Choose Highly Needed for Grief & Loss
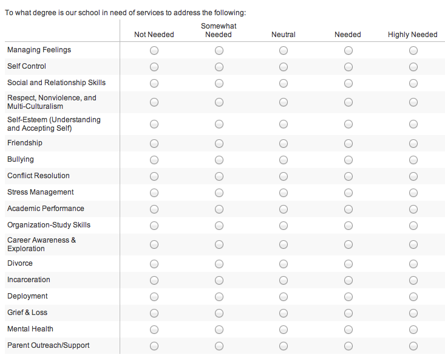The height and width of the screenshot is (360, 445). 413,313
